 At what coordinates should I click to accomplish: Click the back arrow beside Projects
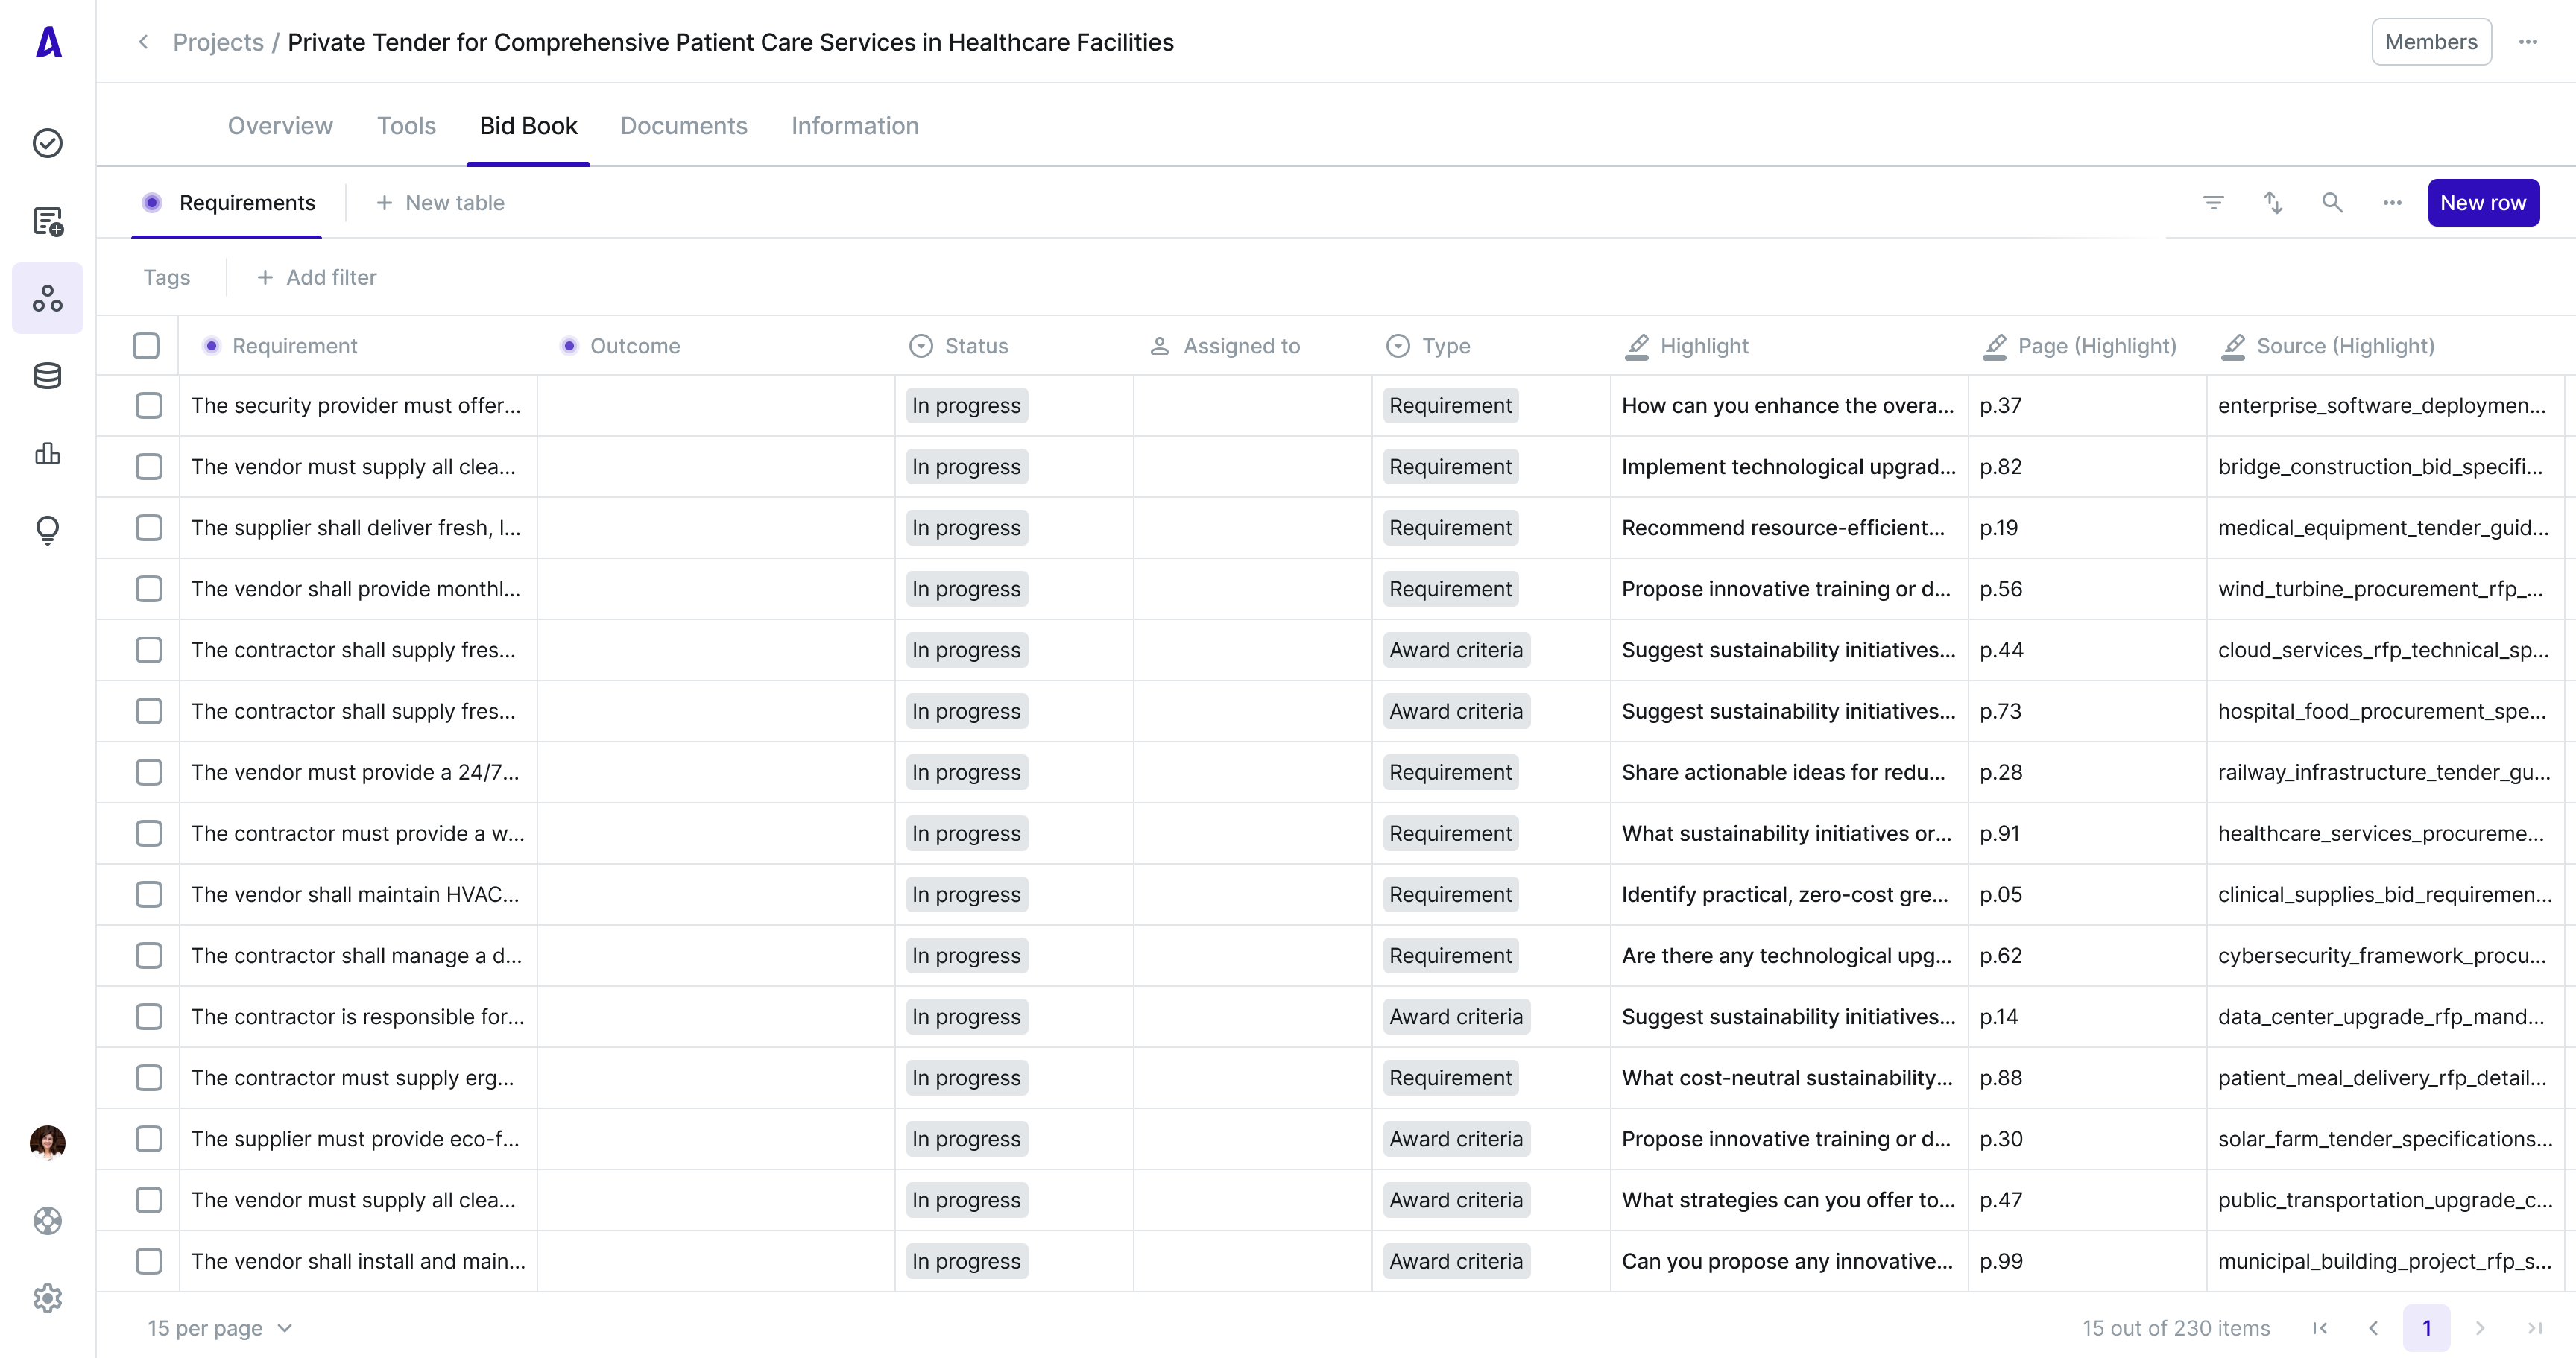click(143, 42)
